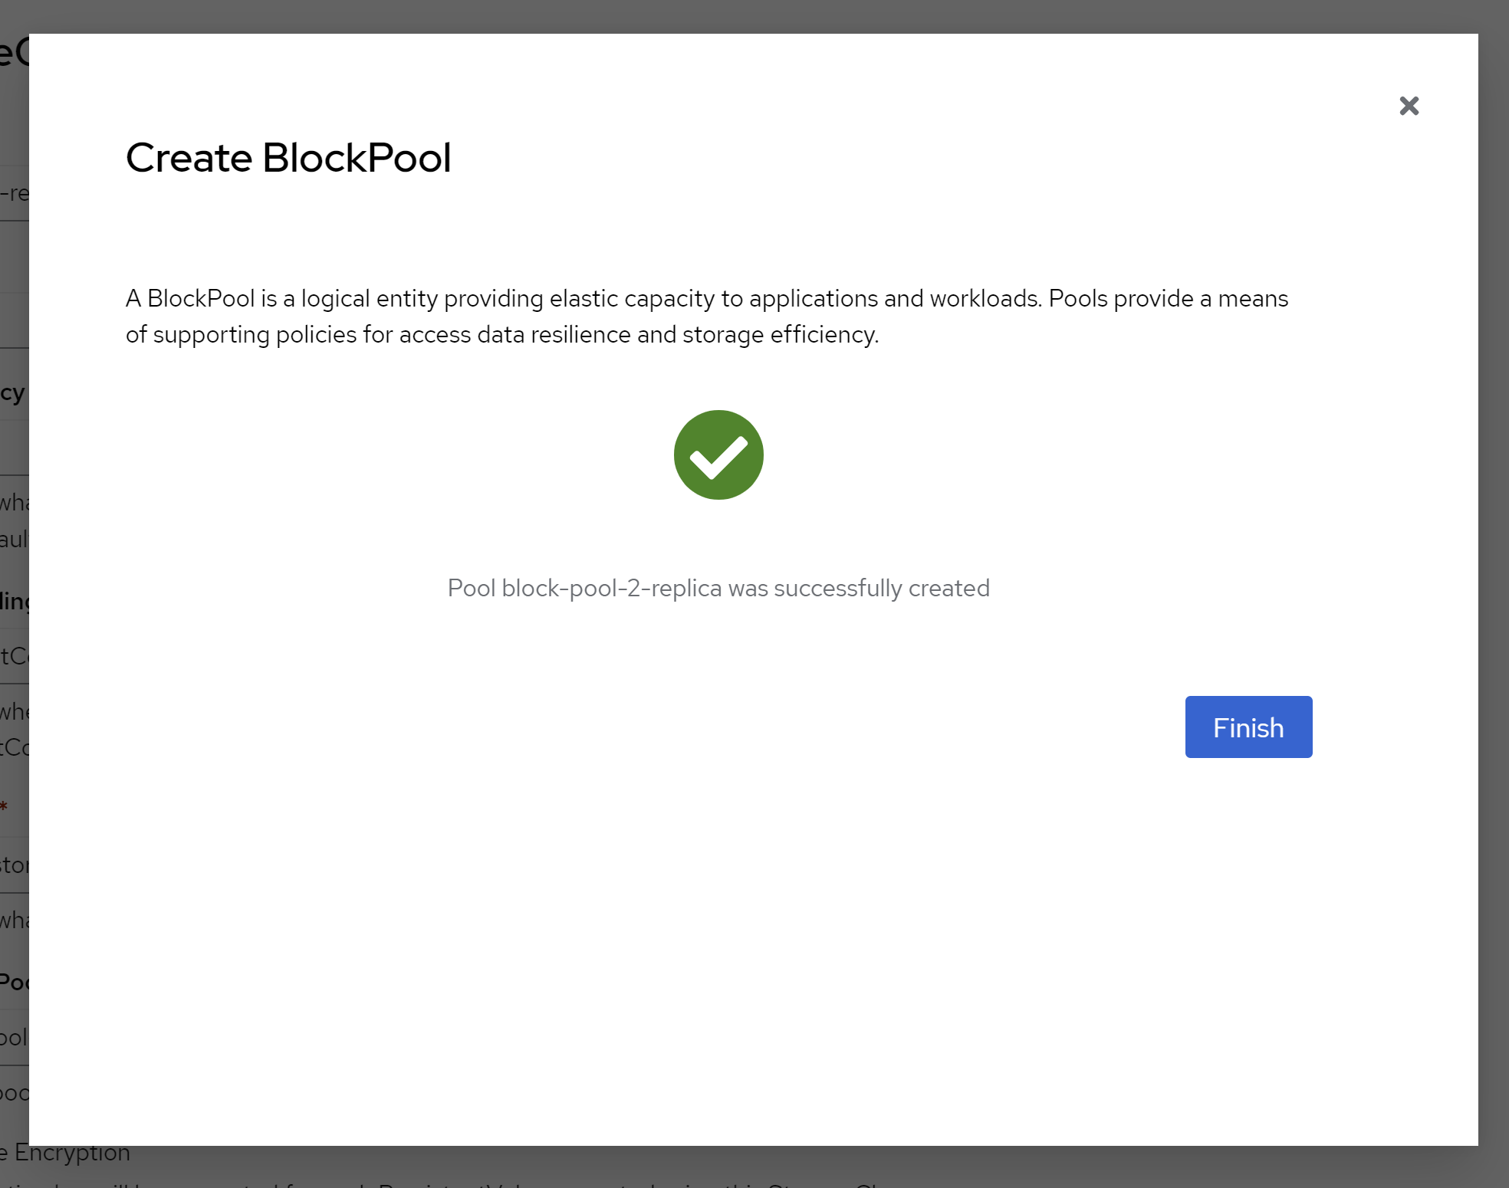Click the word block-pool-2-replica in the message
Screen dimensions: 1509x1188
coord(611,588)
